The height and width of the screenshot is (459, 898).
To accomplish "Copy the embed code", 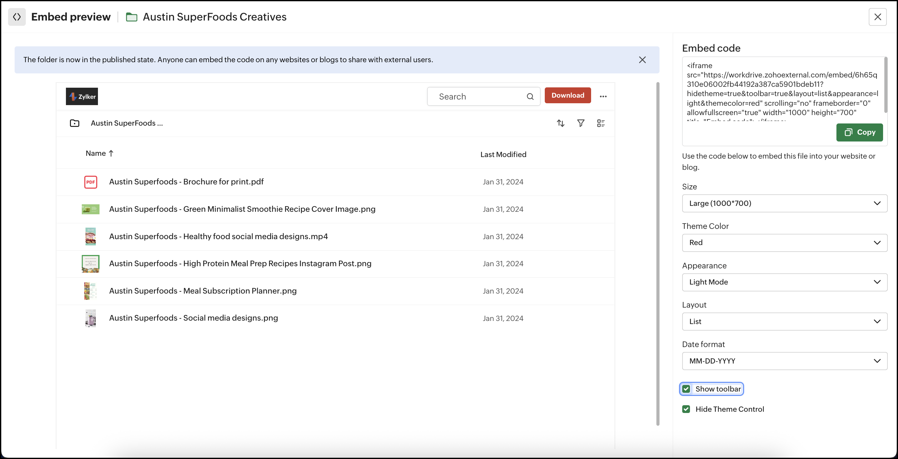I will 859,132.
